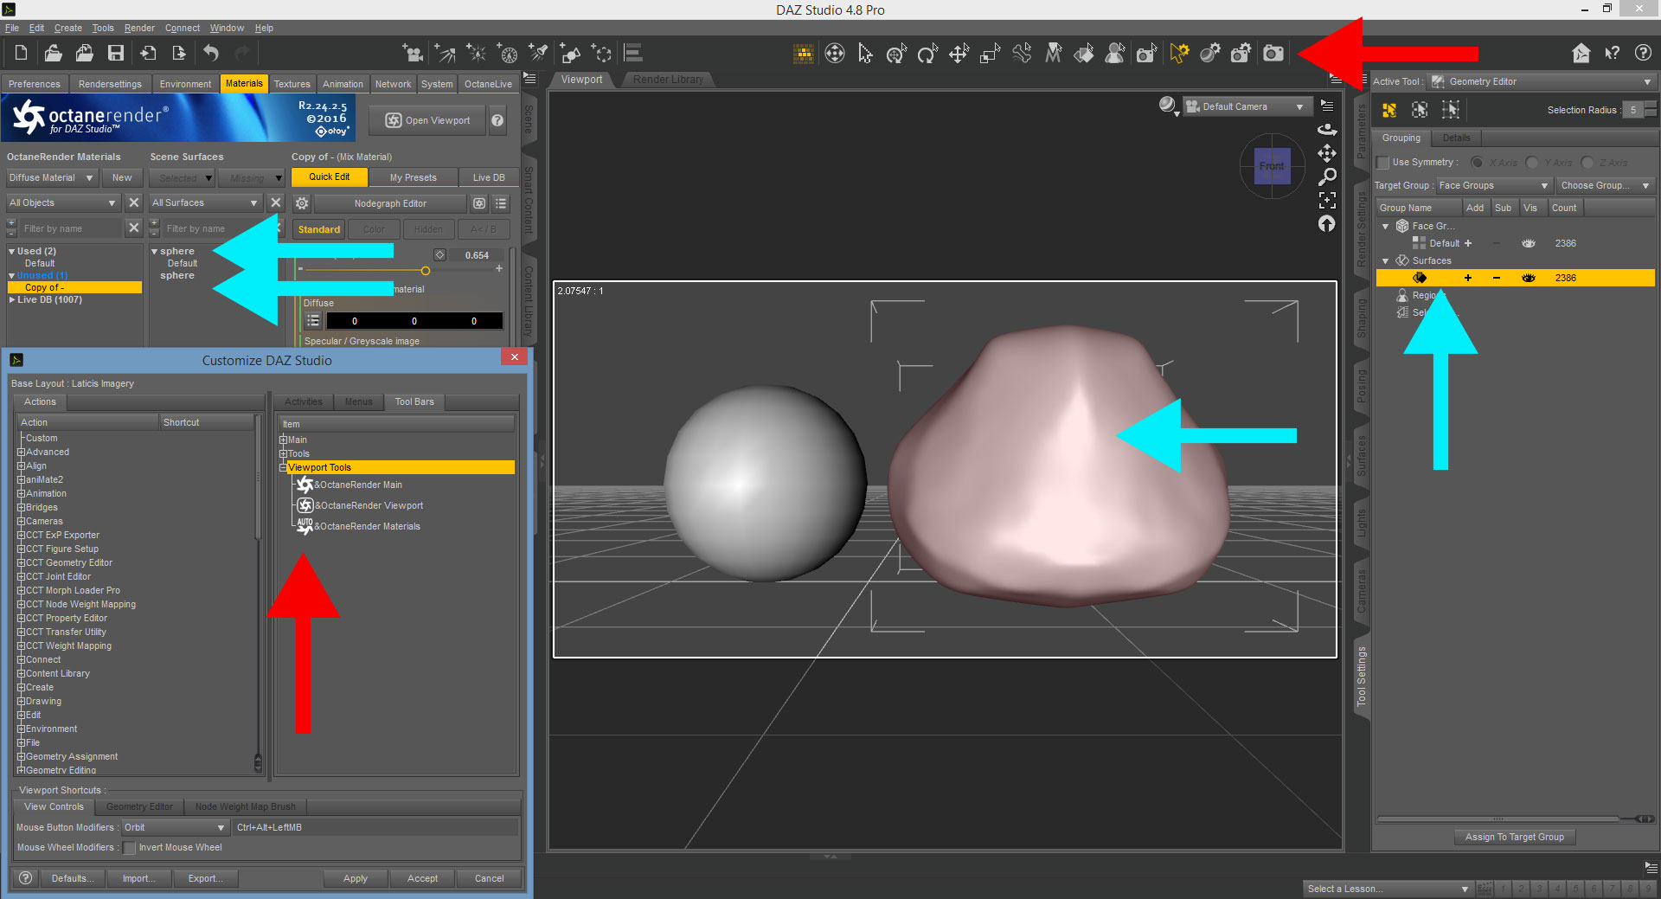Screen dimensions: 1661x899
Task: Toggle visibility eye for highlighted surface row
Action: pos(1529,278)
